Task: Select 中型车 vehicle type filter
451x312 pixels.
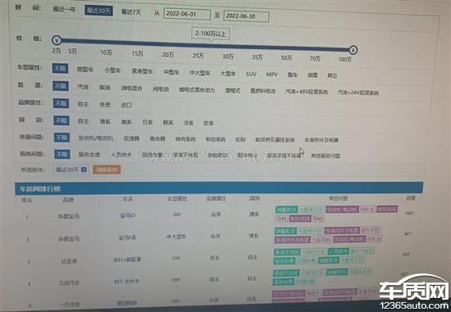Action: tap(171, 72)
